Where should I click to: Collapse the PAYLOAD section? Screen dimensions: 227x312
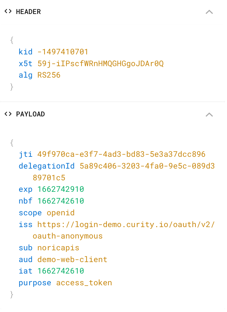pyautogui.click(x=209, y=114)
